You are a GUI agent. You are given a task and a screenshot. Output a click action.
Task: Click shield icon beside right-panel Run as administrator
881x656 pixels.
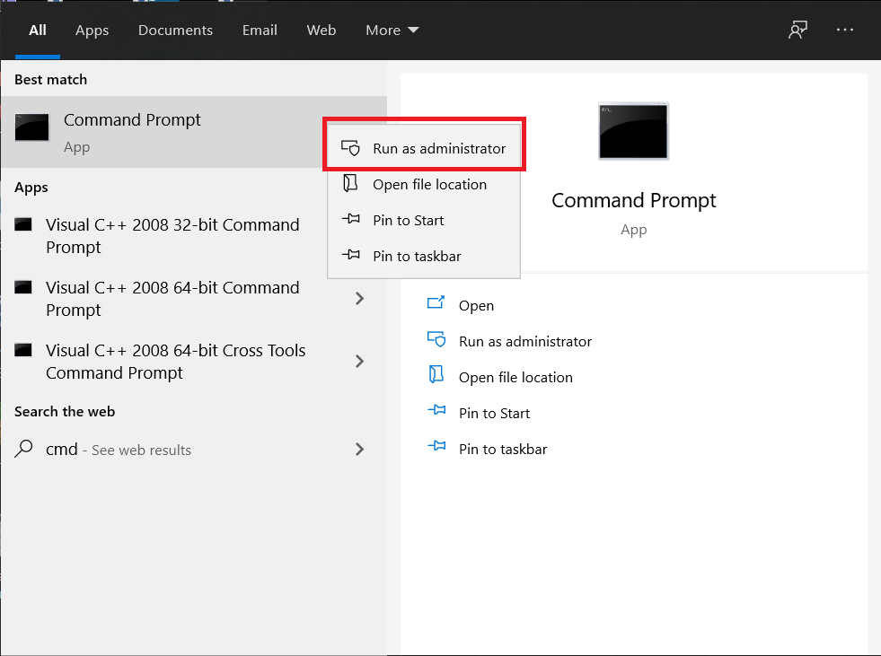pyautogui.click(x=436, y=340)
